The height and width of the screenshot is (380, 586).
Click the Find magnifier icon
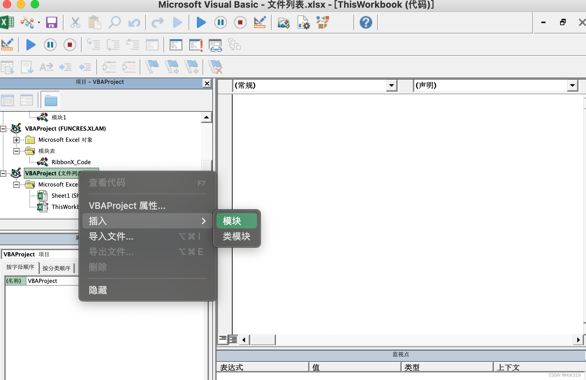tap(114, 23)
